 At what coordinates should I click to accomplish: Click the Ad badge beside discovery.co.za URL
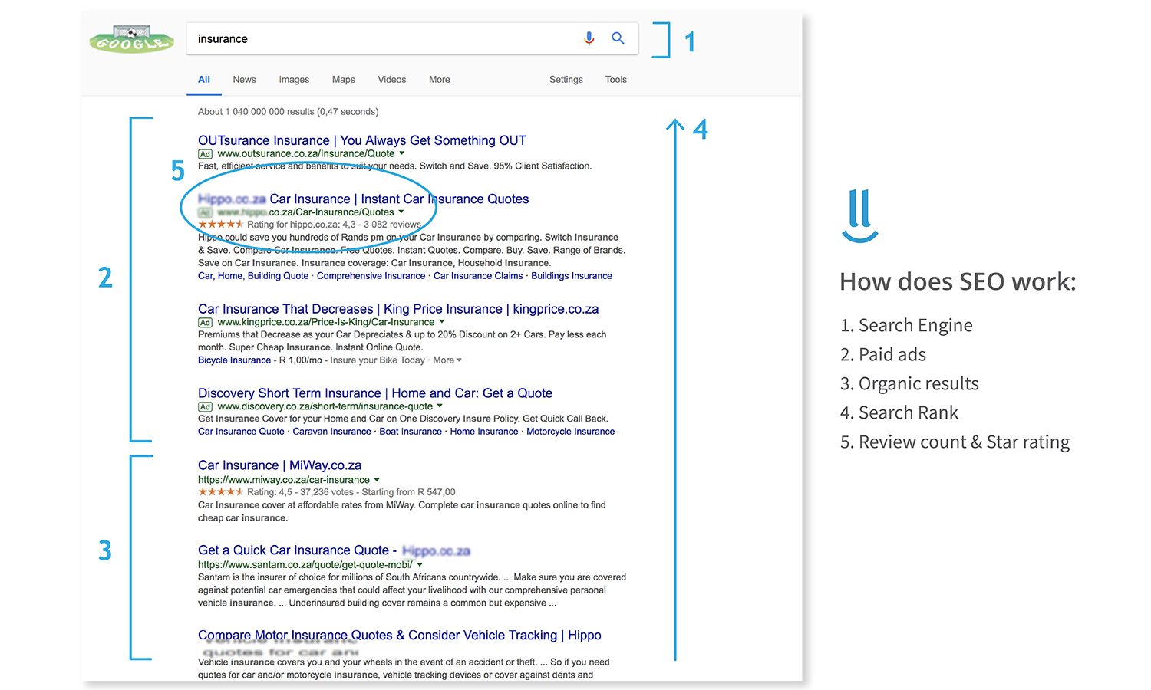tap(205, 407)
